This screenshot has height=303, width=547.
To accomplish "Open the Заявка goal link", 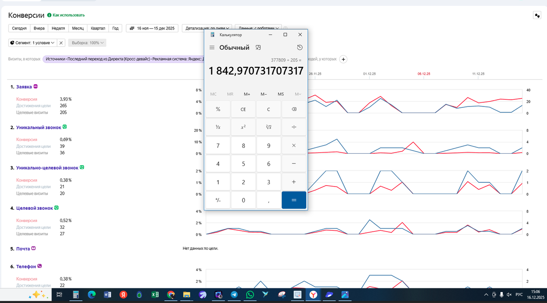I will 24,86.
